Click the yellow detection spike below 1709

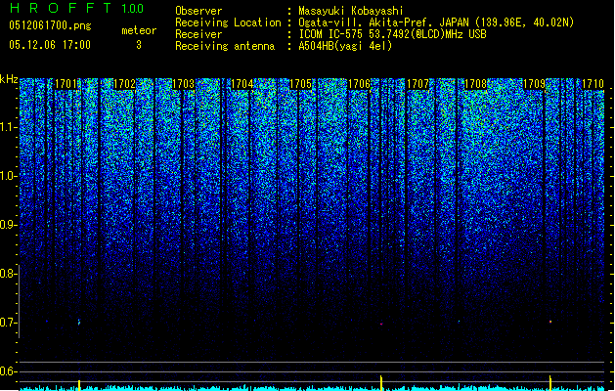coord(550,383)
